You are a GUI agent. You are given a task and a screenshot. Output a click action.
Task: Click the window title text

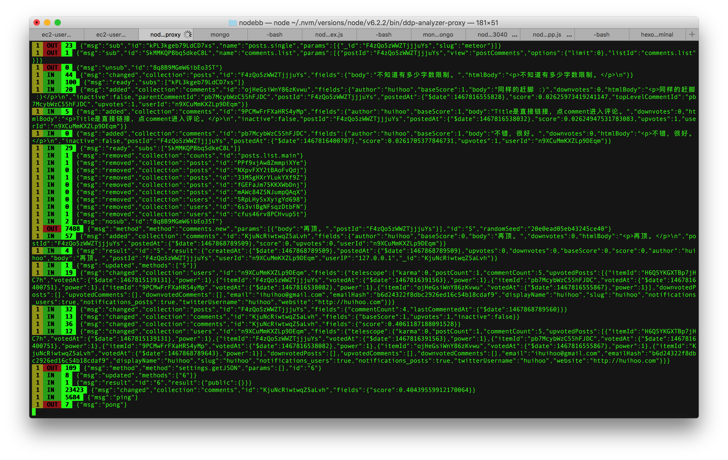tap(368, 23)
